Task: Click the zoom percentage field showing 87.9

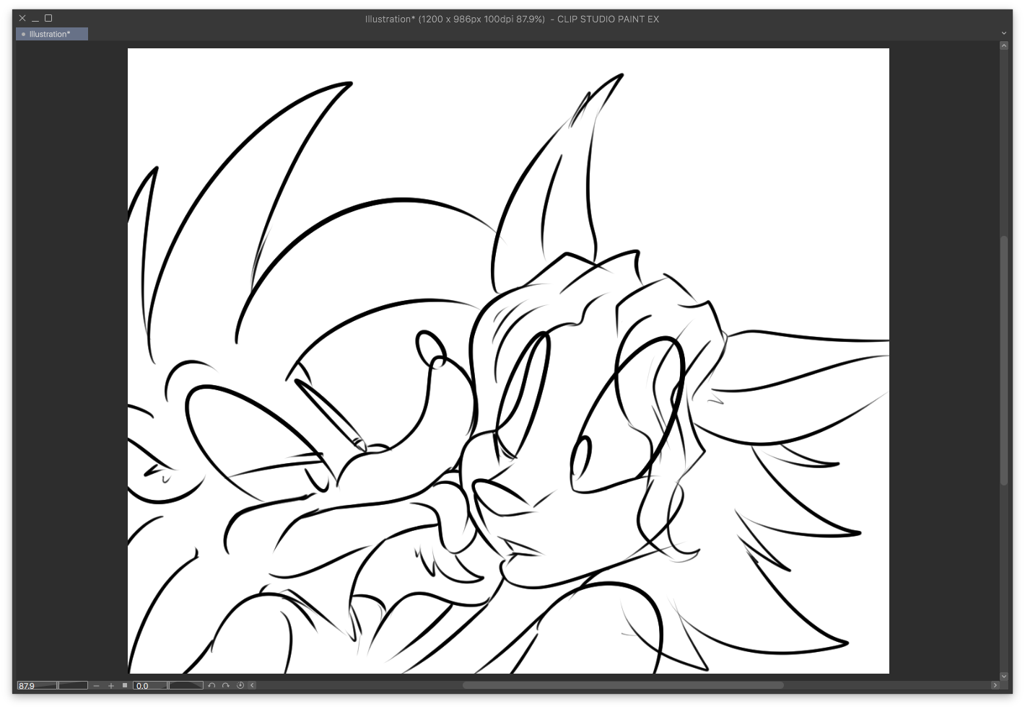Action: pyautogui.click(x=37, y=685)
